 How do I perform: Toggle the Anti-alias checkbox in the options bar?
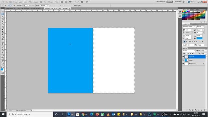click(28, 6)
